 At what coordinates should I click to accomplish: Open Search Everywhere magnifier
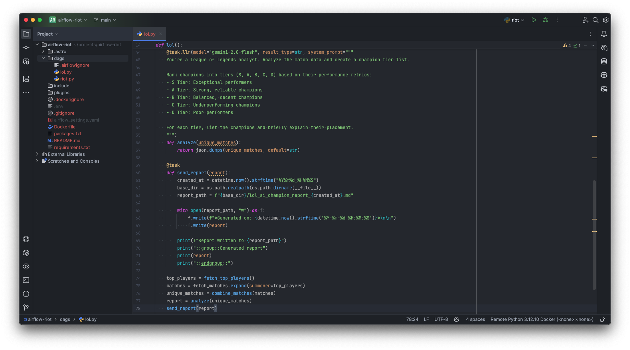[x=595, y=20]
